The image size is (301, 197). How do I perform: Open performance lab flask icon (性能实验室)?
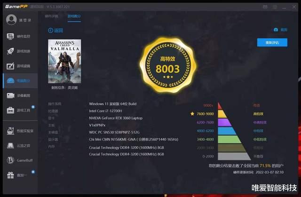click(x=10, y=131)
